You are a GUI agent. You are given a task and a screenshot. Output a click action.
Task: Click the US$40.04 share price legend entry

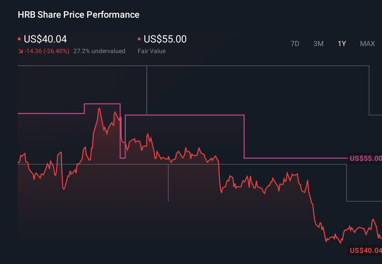pos(45,39)
